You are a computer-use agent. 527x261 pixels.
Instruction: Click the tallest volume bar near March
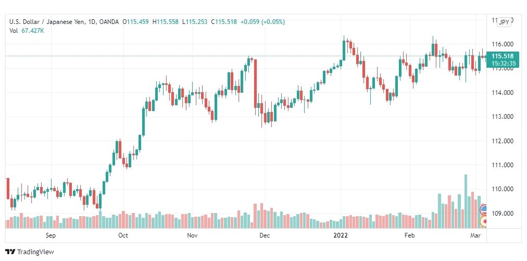pos(466,202)
